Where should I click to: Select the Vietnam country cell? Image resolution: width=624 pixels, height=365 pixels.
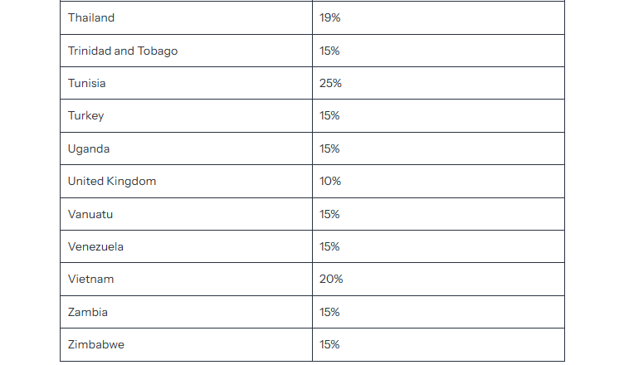tap(186, 279)
